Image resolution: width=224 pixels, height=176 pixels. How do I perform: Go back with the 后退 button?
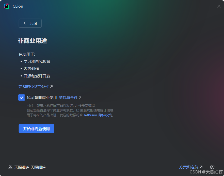[30, 23]
